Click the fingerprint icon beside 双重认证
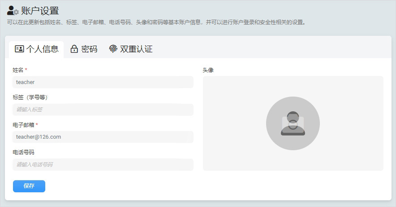This screenshot has height=207, width=396. coord(113,49)
